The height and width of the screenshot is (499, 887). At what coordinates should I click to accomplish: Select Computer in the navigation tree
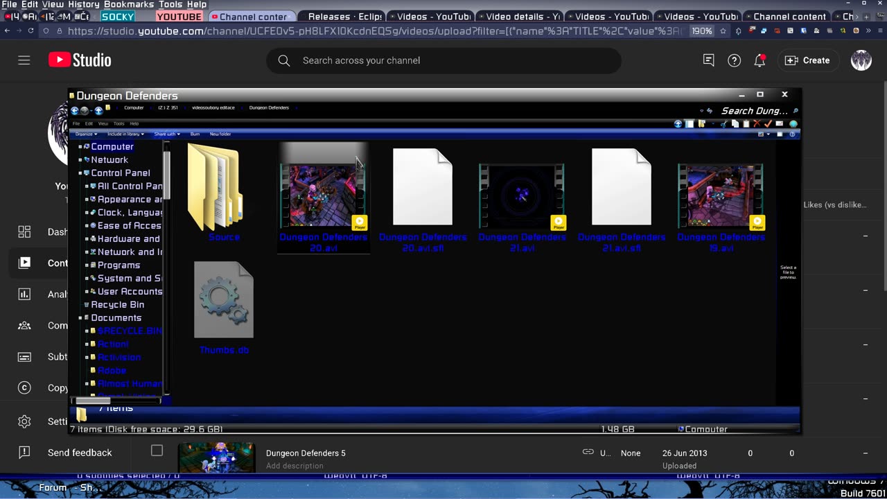point(112,146)
